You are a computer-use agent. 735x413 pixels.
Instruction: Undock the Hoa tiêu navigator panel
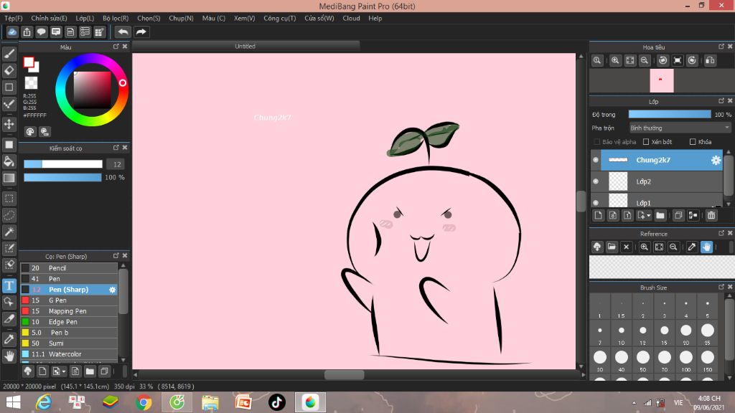click(721, 47)
